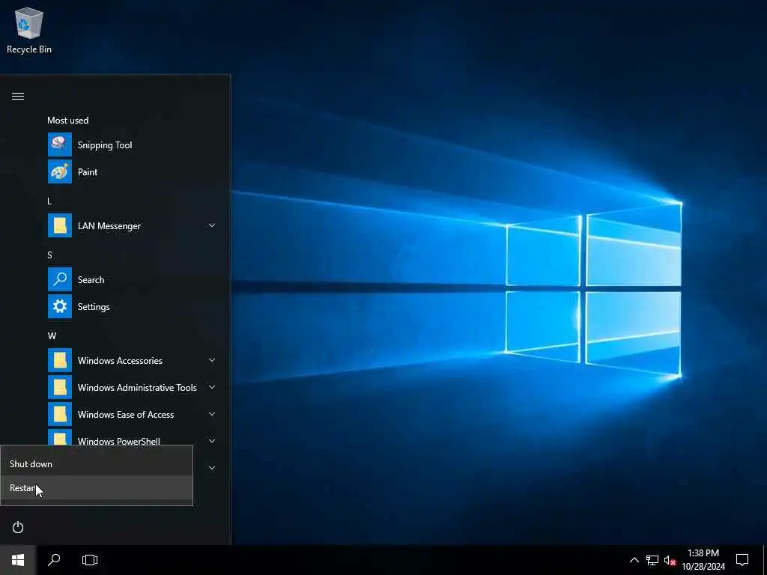Open the Action Center notification icon
The image size is (767, 575).
742,560
